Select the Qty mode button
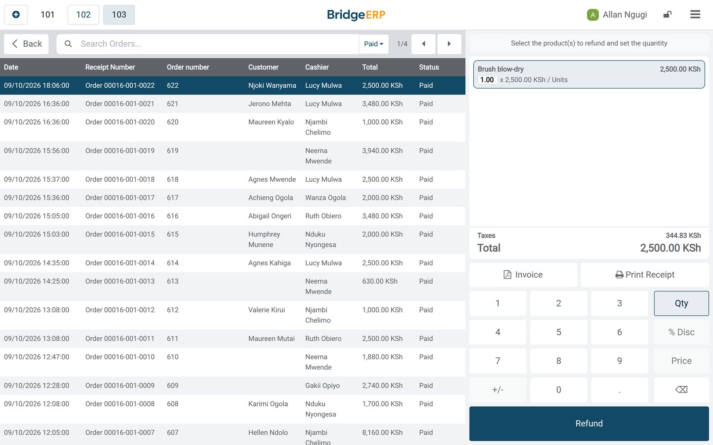This screenshot has height=445, width=713. pos(681,303)
